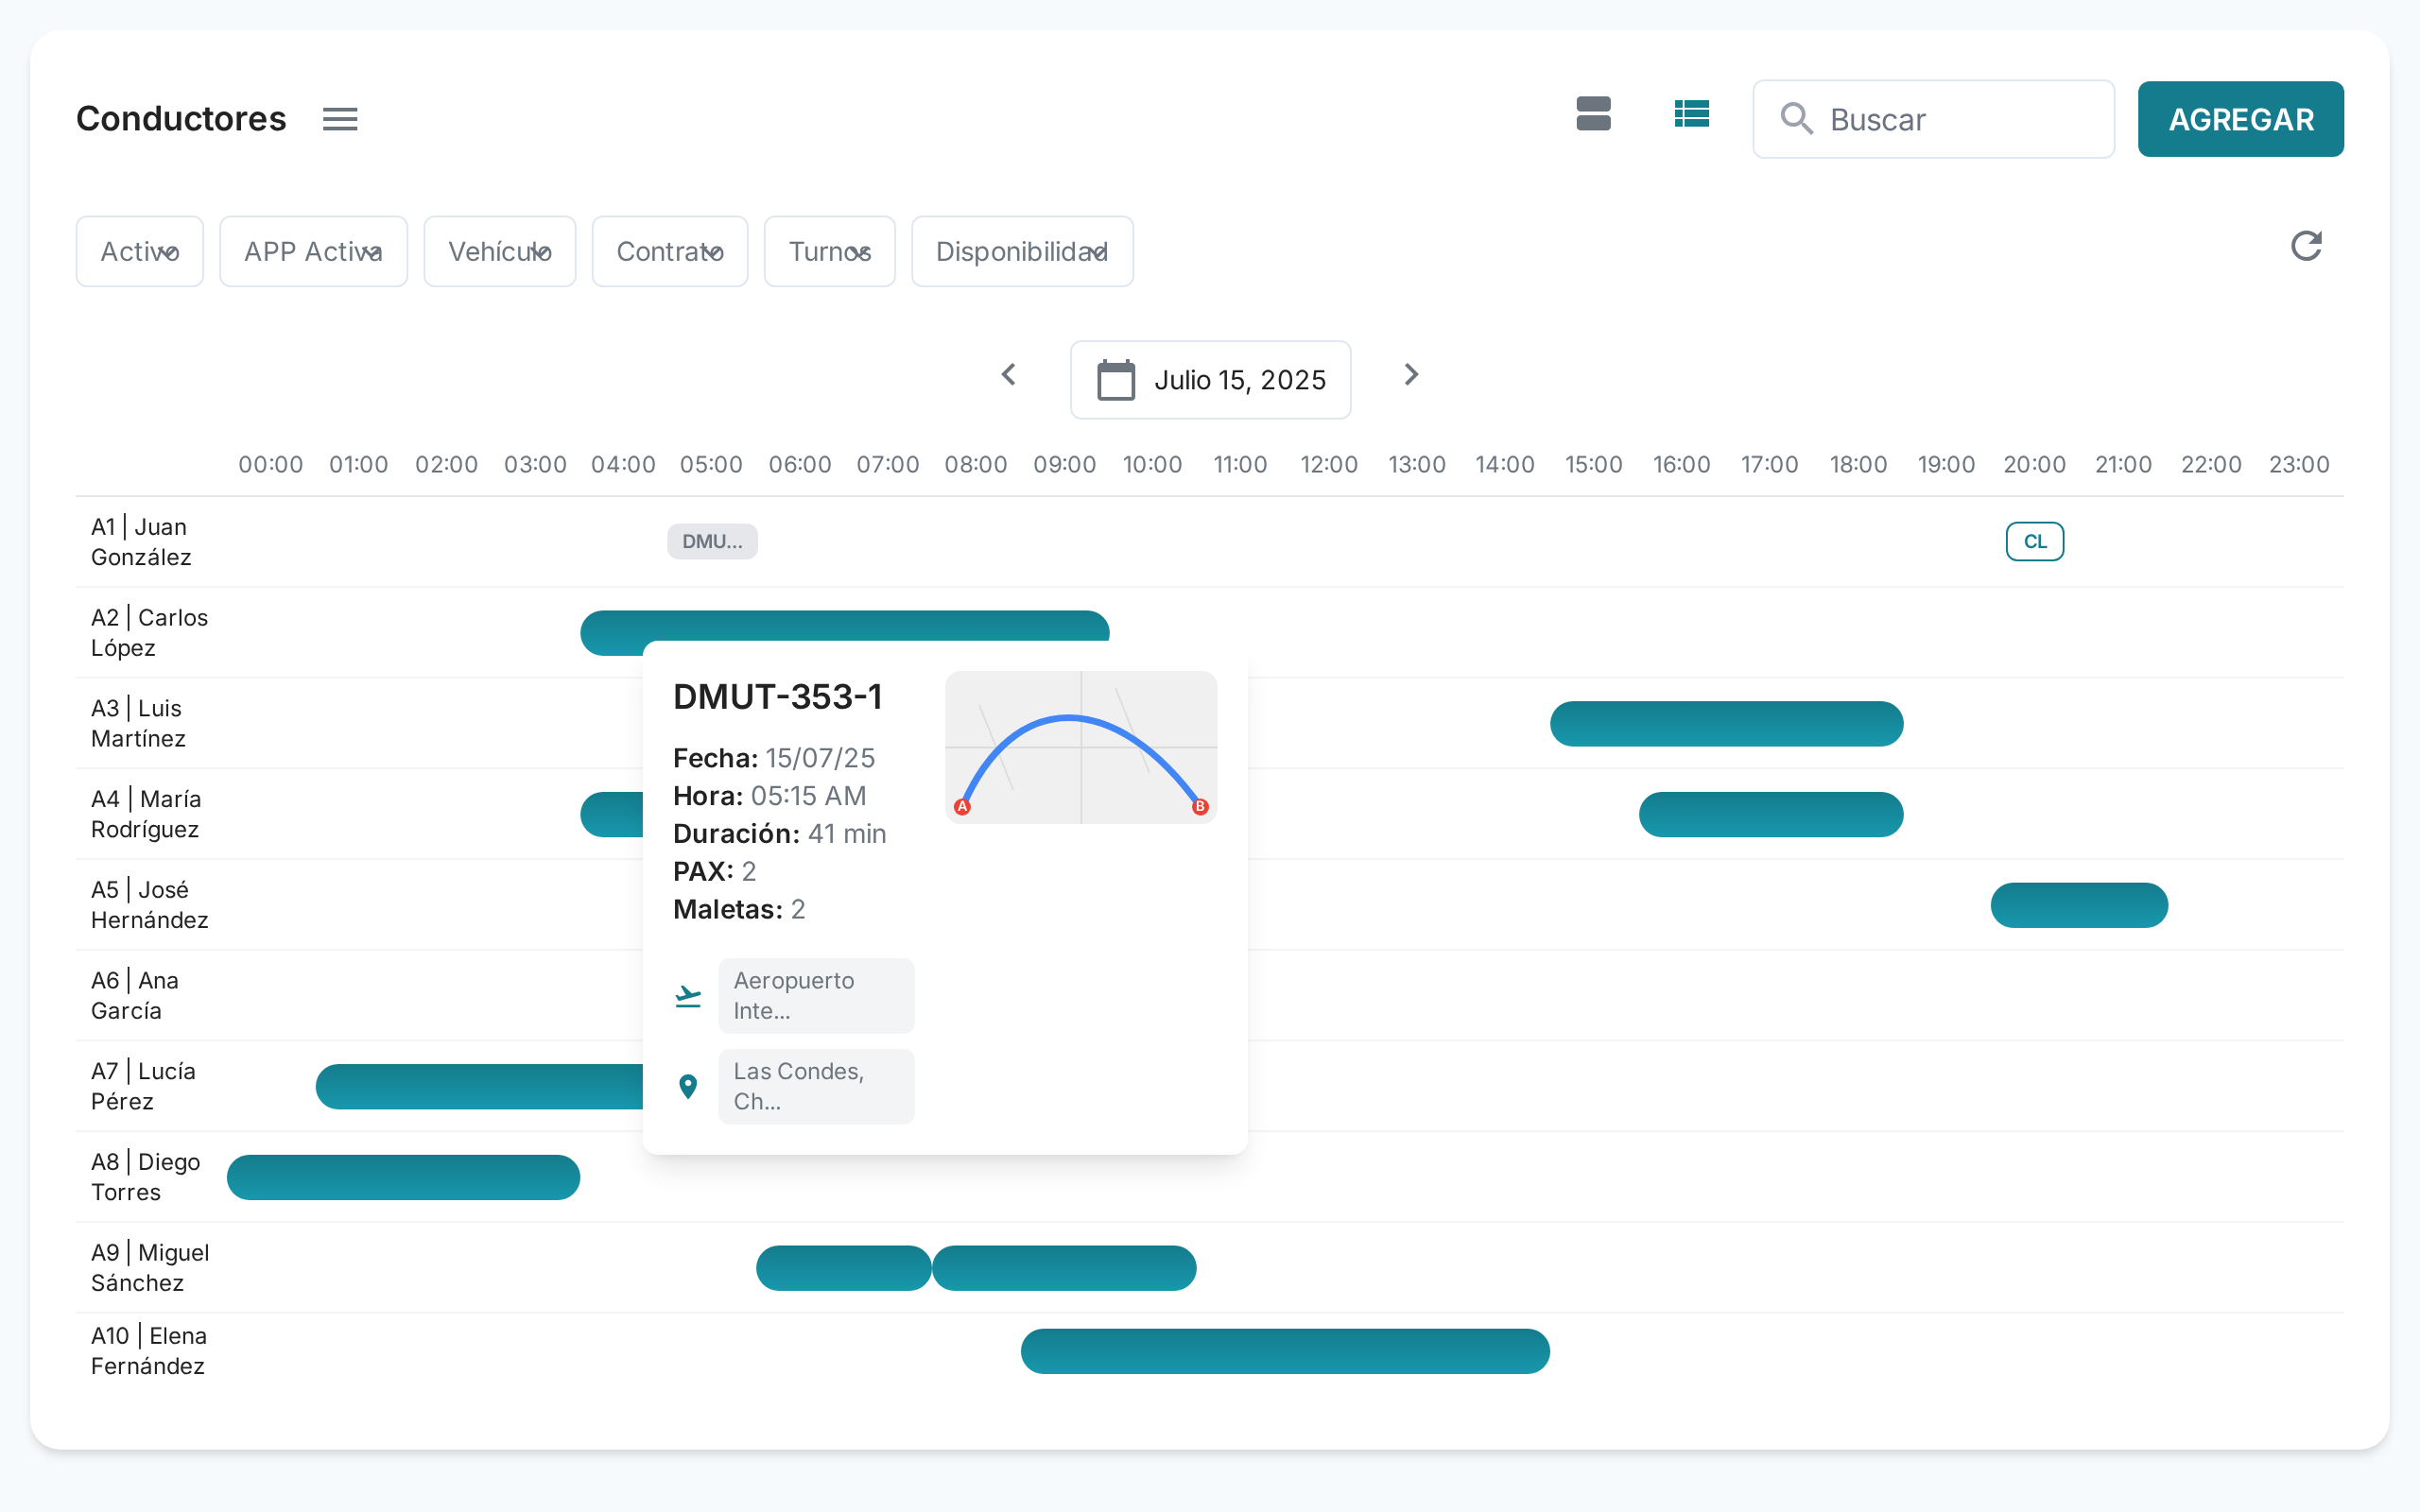Go to previous day with left chevron
Viewport: 2420px width, 1512px height.
coord(1009,375)
